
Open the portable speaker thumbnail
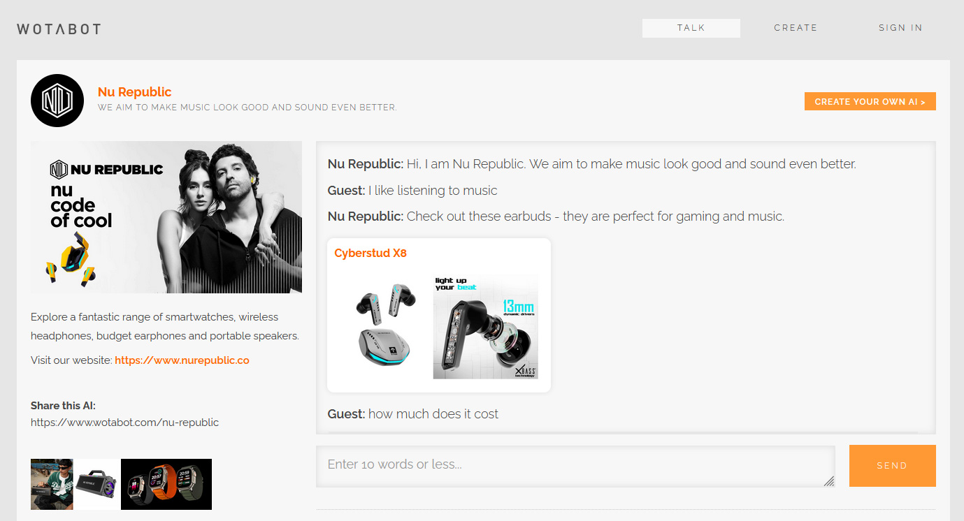[96, 484]
